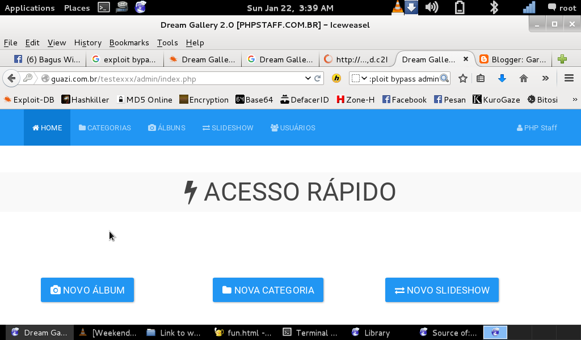Open the Help menu
Image resolution: width=581 pixels, height=340 pixels.
point(195,42)
